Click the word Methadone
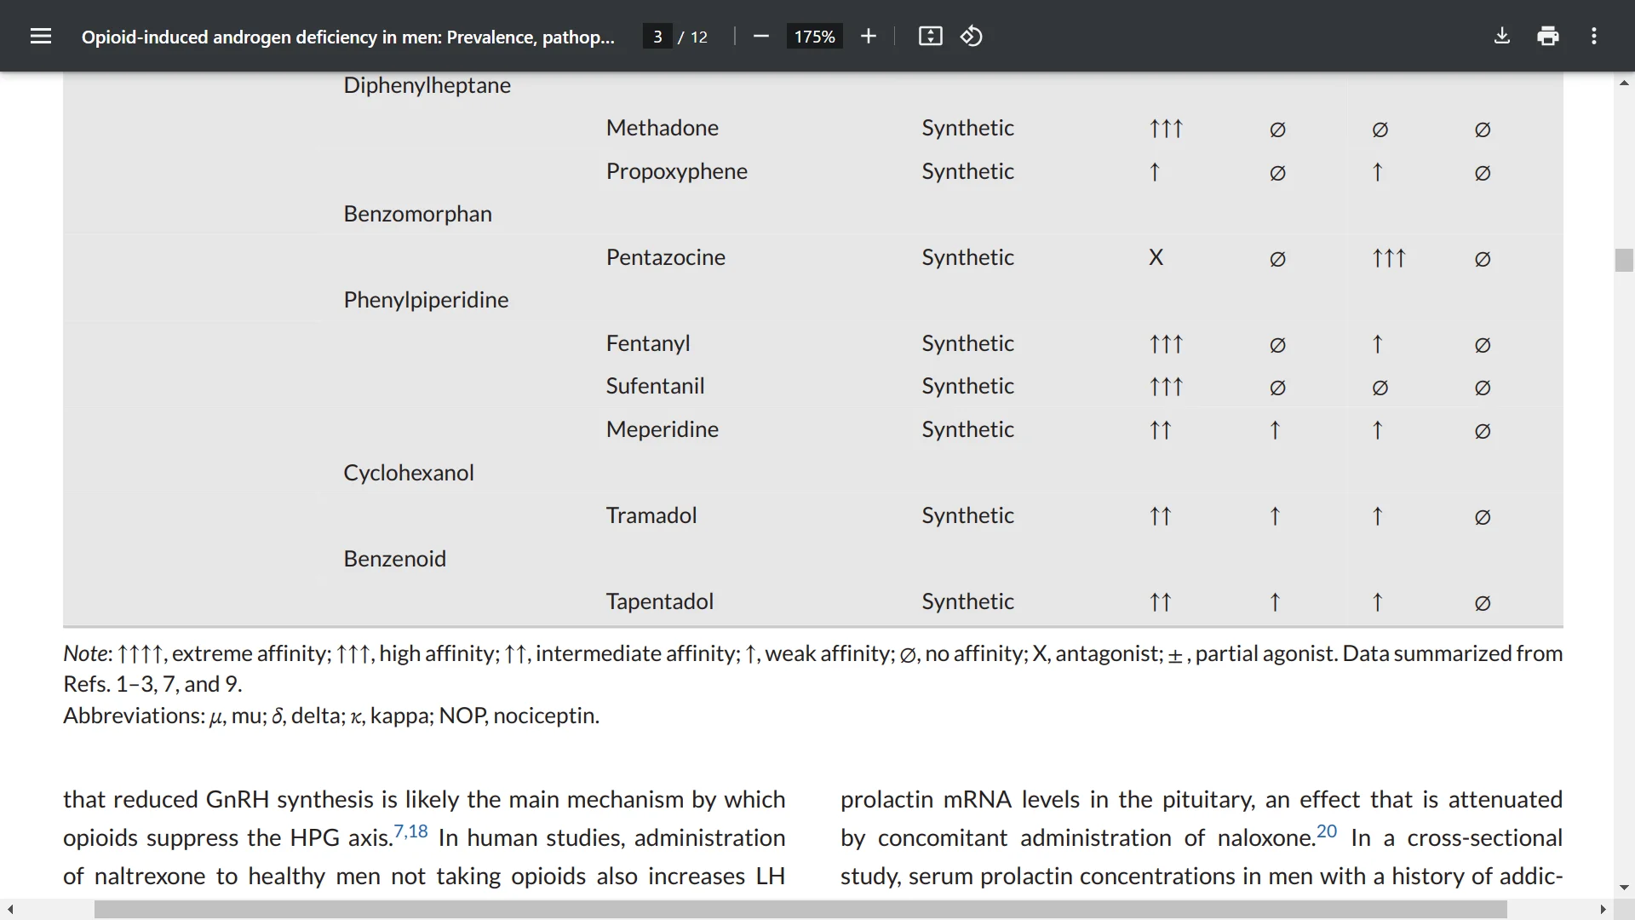The image size is (1635, 920). (662, 128)
